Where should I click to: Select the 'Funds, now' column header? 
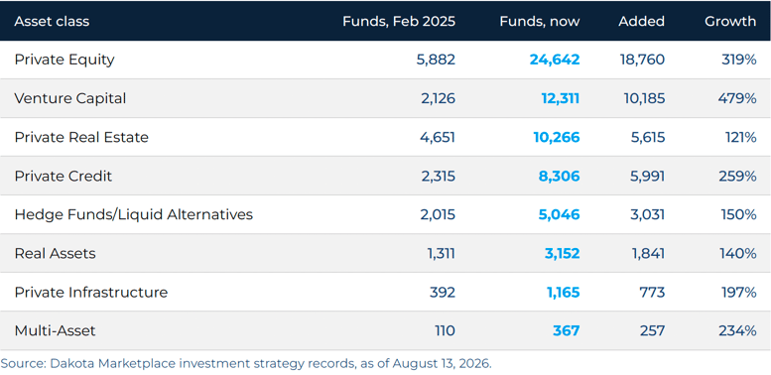pyautogui.click(x=540, y=21)
